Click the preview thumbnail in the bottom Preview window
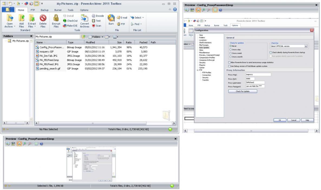Image resolution: width=321 pixels, height=190 pixels. coord(91,164)
